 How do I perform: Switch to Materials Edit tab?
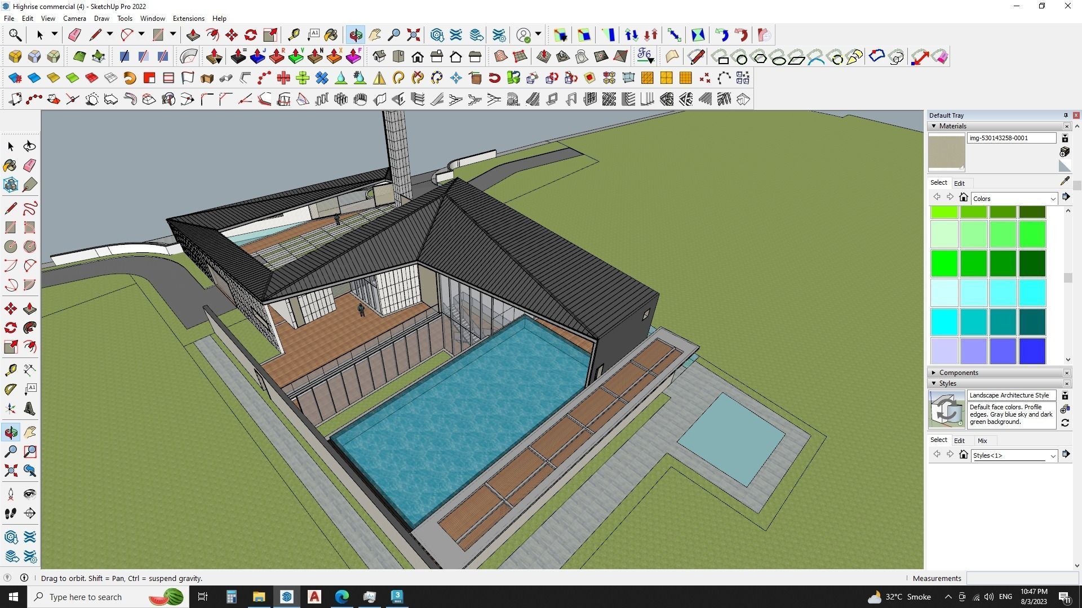click(x=959, y=184)
